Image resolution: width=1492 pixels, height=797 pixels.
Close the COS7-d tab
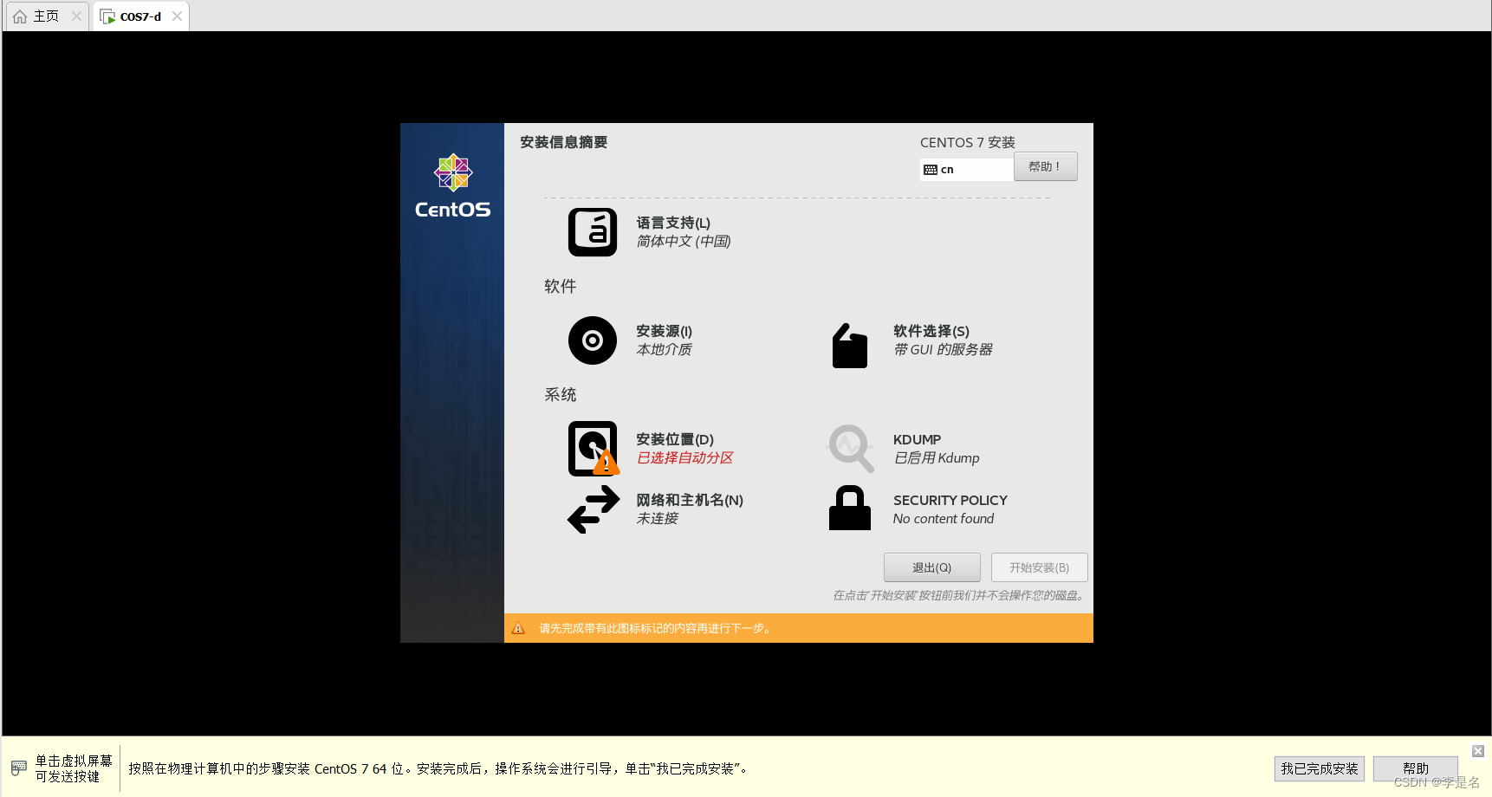tap(177, 16)
